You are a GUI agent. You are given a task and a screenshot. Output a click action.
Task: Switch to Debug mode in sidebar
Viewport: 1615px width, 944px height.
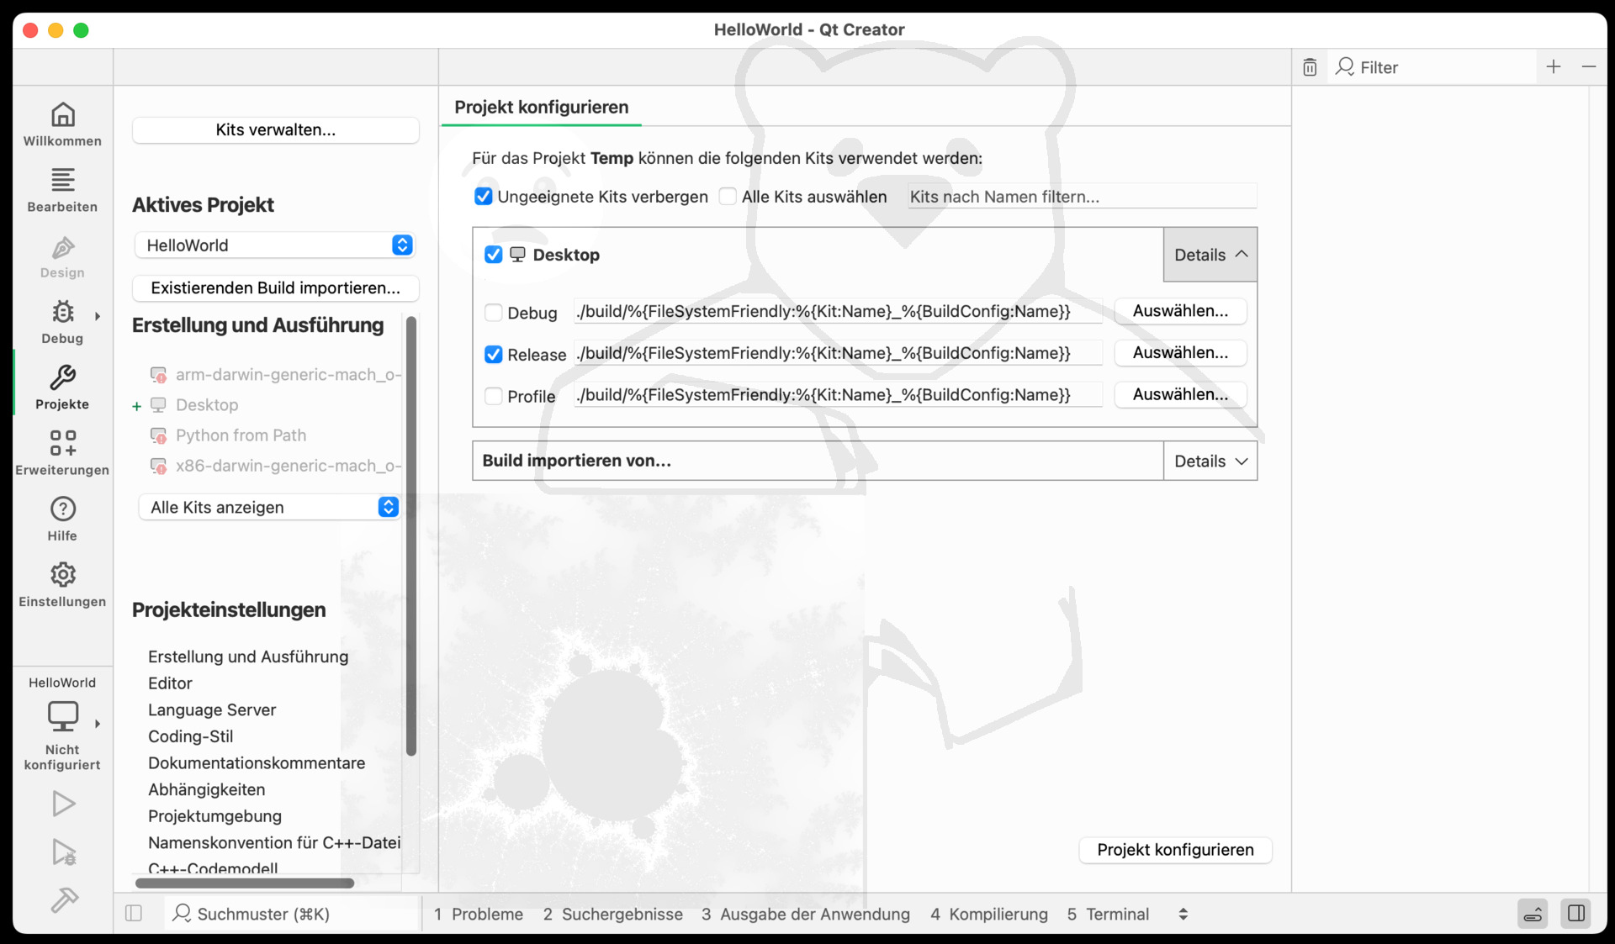(62, 322)
